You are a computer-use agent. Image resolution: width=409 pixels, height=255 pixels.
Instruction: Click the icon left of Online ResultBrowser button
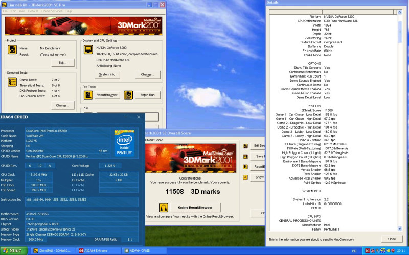164,208
